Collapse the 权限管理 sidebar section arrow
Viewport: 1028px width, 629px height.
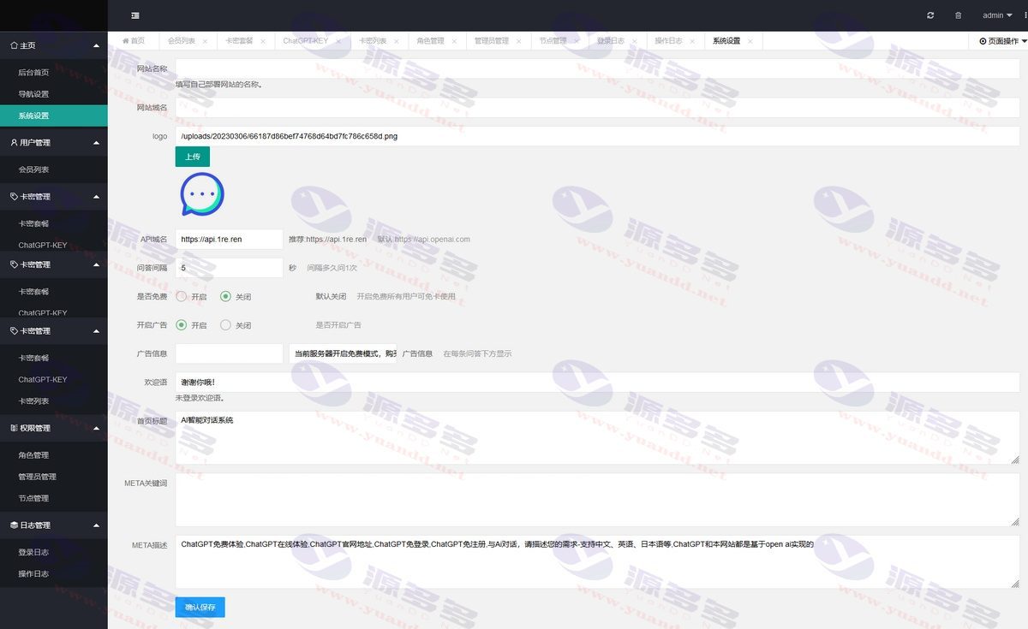pos(96,428)
